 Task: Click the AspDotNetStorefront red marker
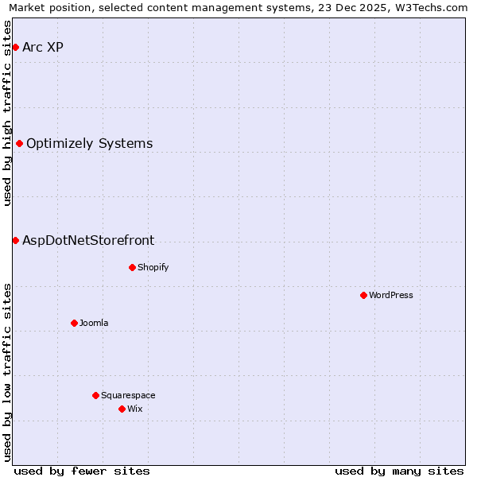(16, 241)
